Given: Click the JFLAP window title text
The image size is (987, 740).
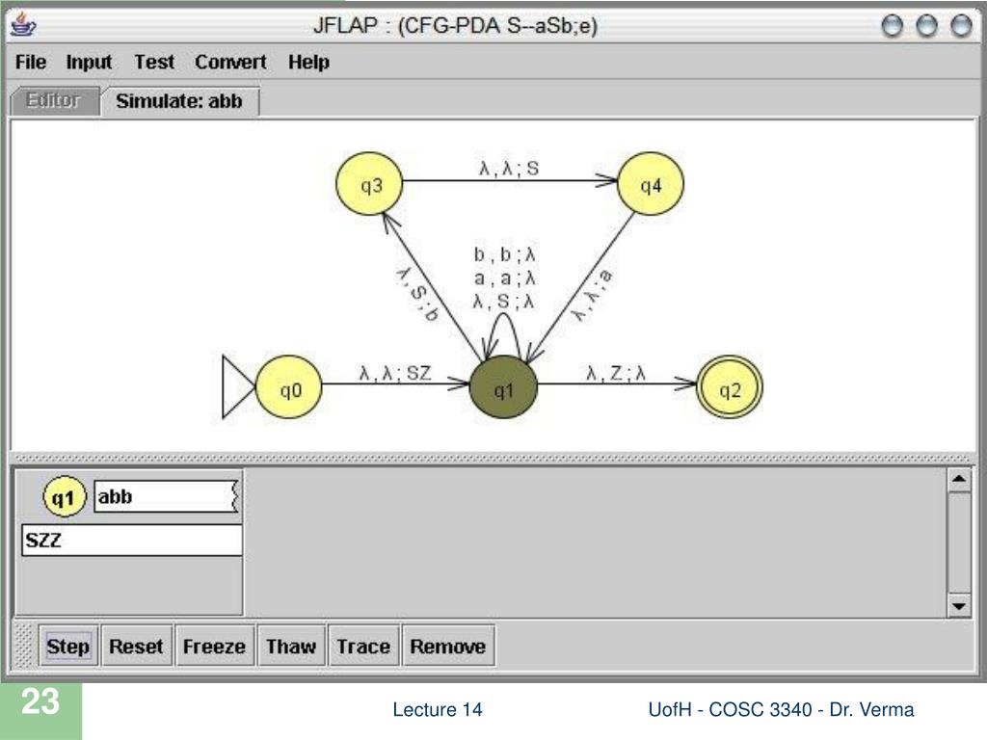Looking at the screenshot, I should (x=455, y=26).
